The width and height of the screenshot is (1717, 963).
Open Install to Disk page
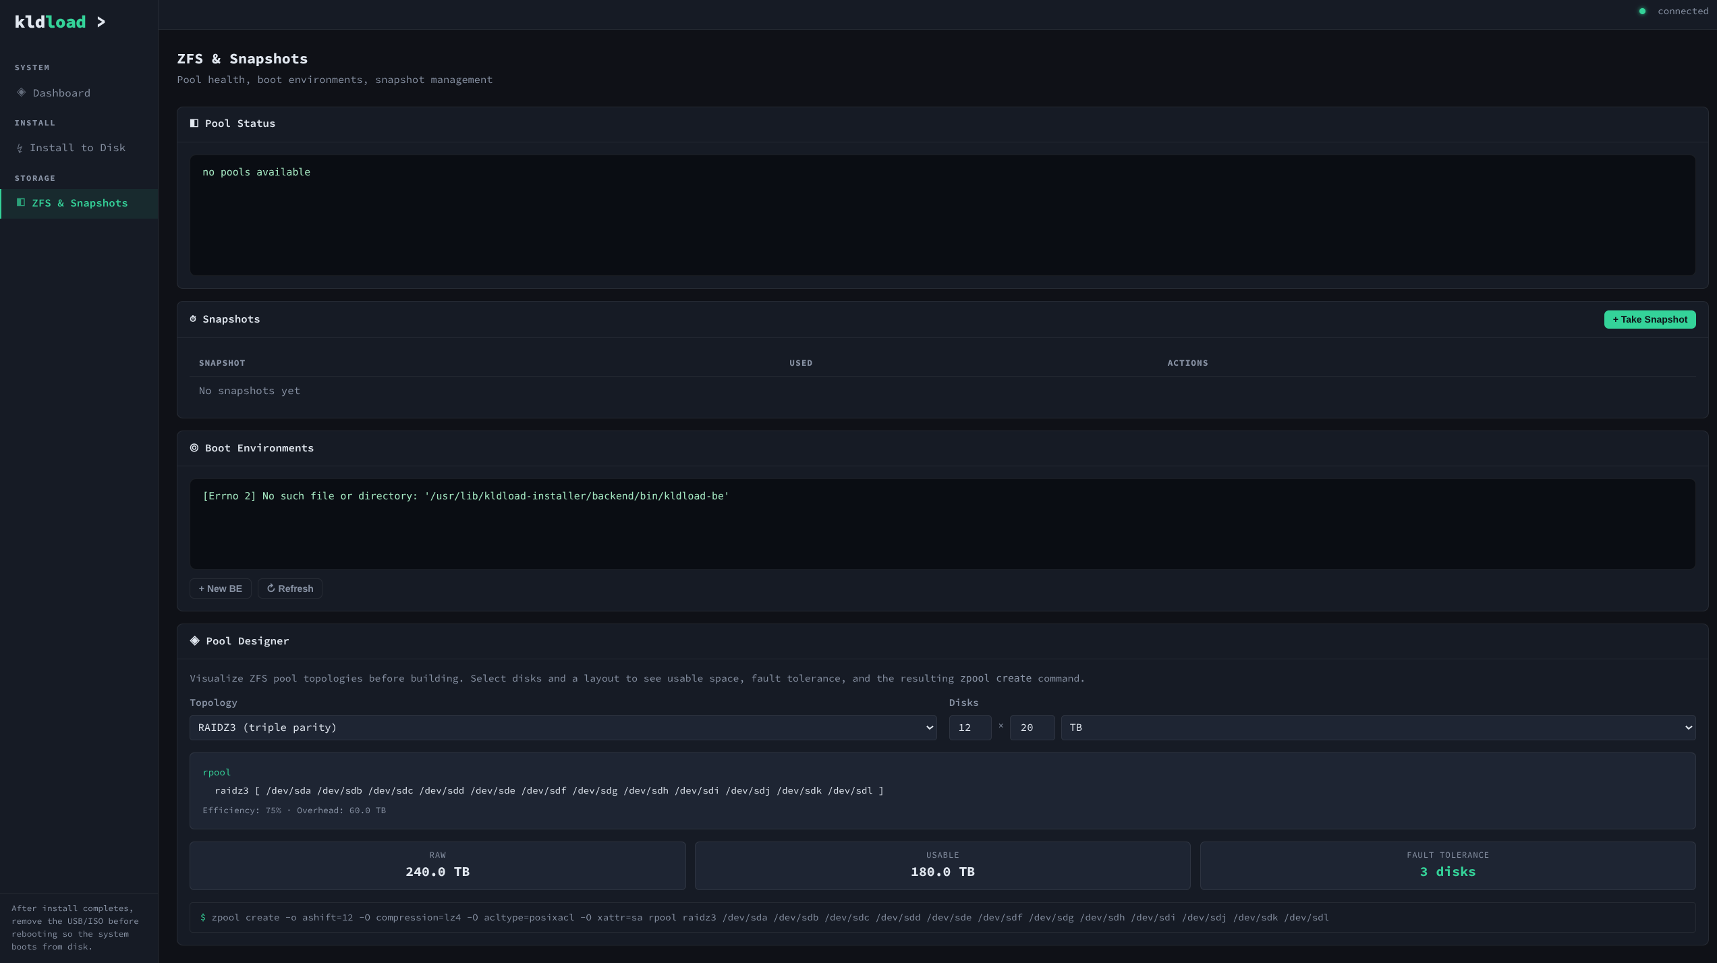77,148
